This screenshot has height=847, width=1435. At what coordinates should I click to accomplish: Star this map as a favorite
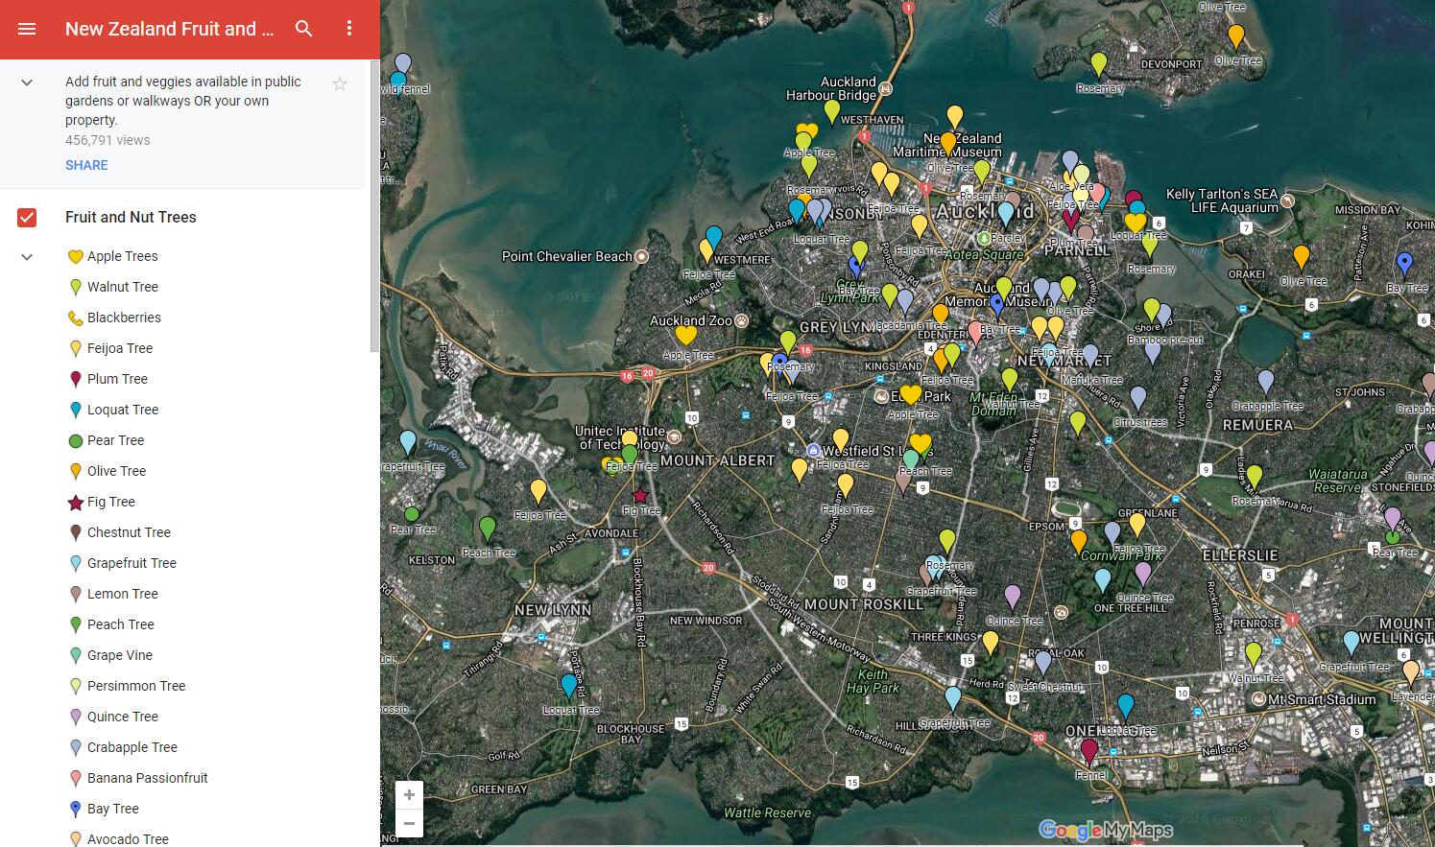[340, 84]
